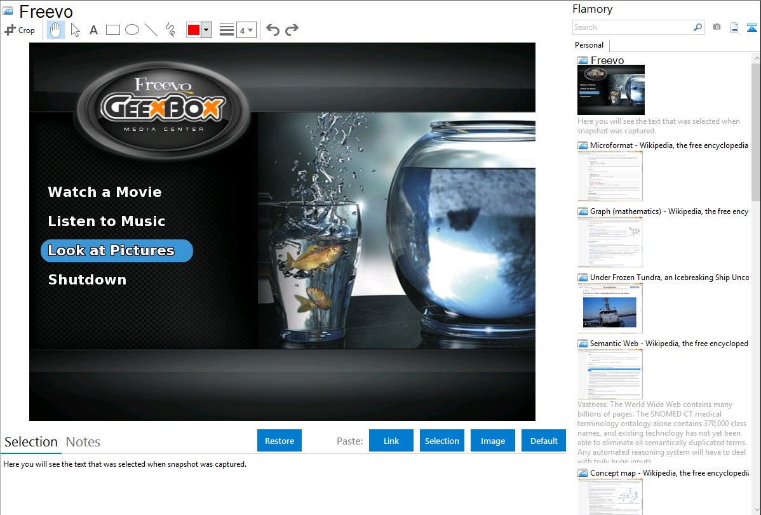
Task: Click the line thickness icon
Action: coord(227,30)
